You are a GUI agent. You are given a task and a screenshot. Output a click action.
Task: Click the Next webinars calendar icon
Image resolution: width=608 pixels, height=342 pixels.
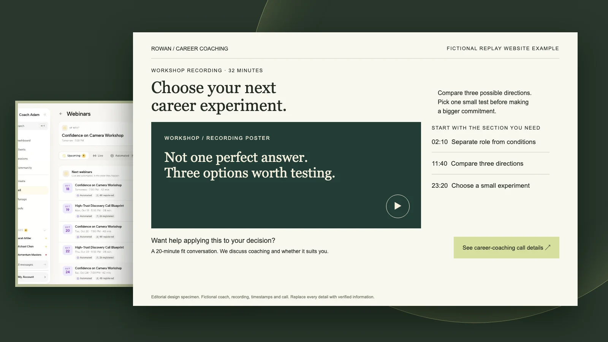[x=66, y=173]
